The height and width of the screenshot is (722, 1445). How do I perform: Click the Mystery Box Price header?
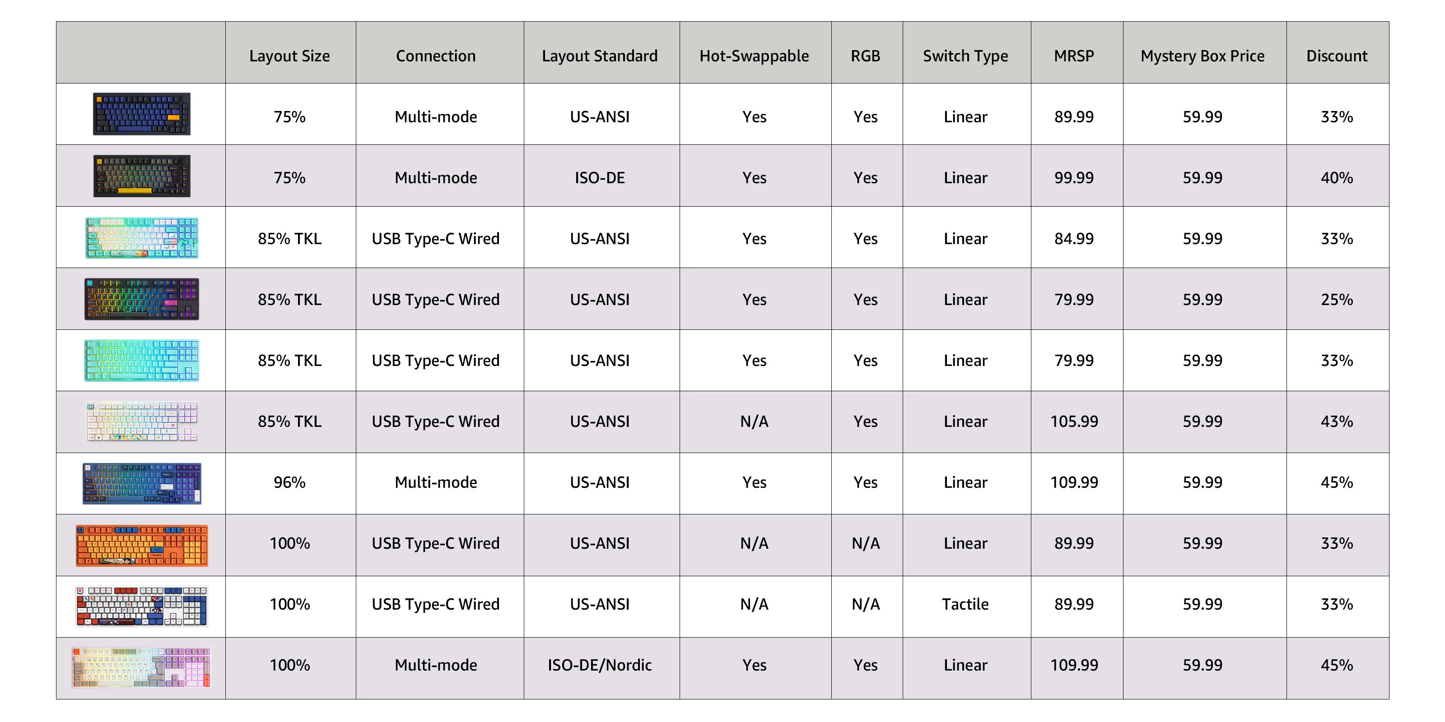click(1202, 56)
